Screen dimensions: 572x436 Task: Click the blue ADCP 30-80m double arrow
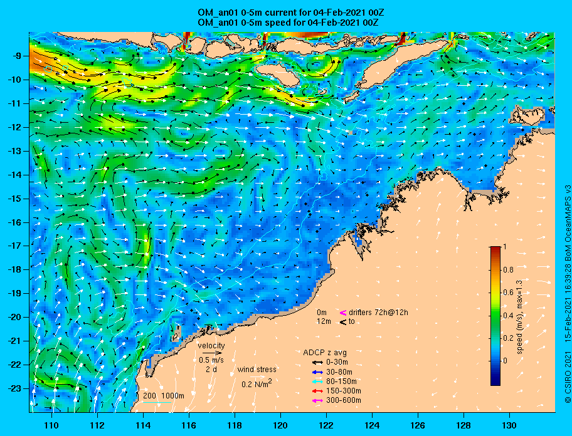pyautogui.click(x=318, y=372)
